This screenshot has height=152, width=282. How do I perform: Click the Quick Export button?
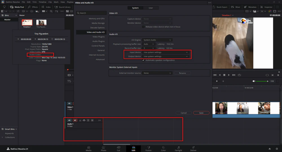(x=220, y=7)
